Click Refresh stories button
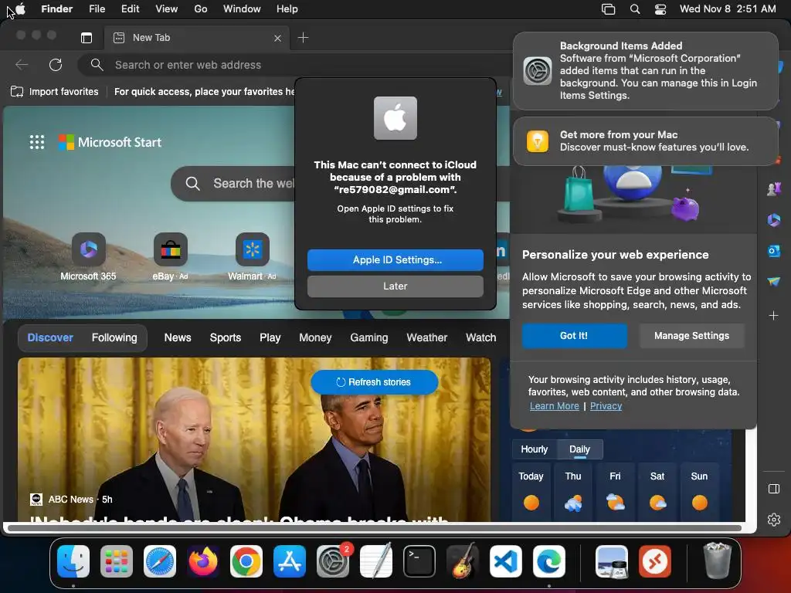This screenshot has width=791, height=593. (375, 382)
